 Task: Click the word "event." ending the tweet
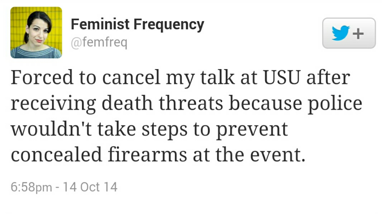(280, 155)
